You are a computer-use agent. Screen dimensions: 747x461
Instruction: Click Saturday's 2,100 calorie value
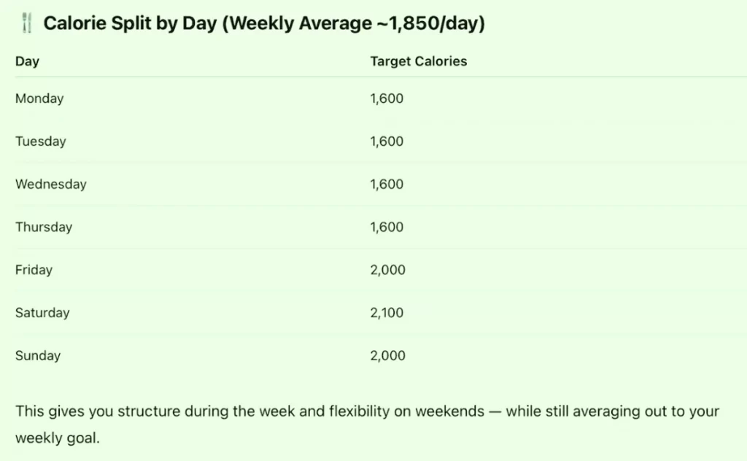387,313
